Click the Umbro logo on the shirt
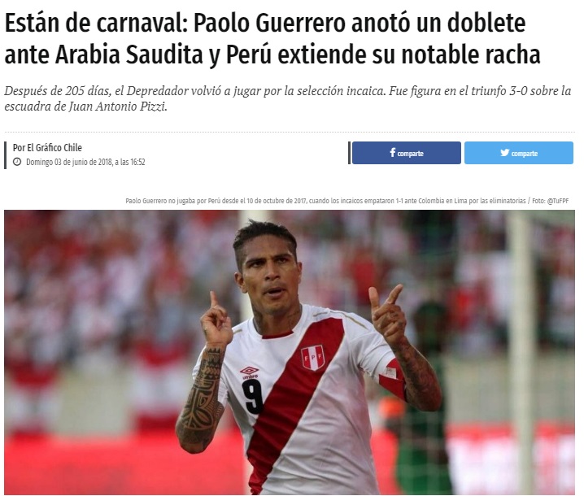Screen dimensions: 584x496 pyautogui.click(x=249, y=372)
